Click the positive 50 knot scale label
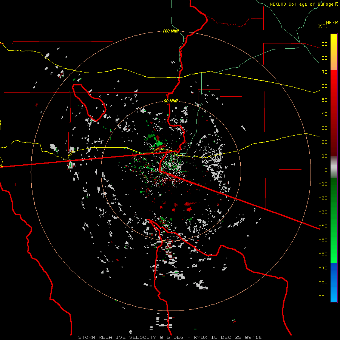Image resolution: width=340 pixels, height=340 pixels. click(x=325, y=100)
